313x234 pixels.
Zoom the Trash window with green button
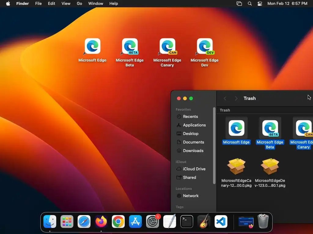[x=191, y=98]
